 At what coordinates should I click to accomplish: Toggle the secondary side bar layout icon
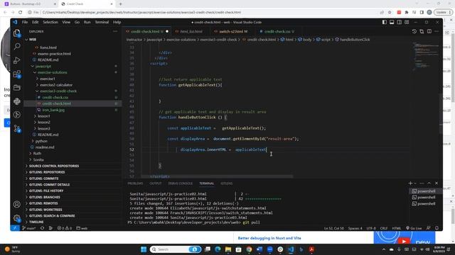click(400, 22)
